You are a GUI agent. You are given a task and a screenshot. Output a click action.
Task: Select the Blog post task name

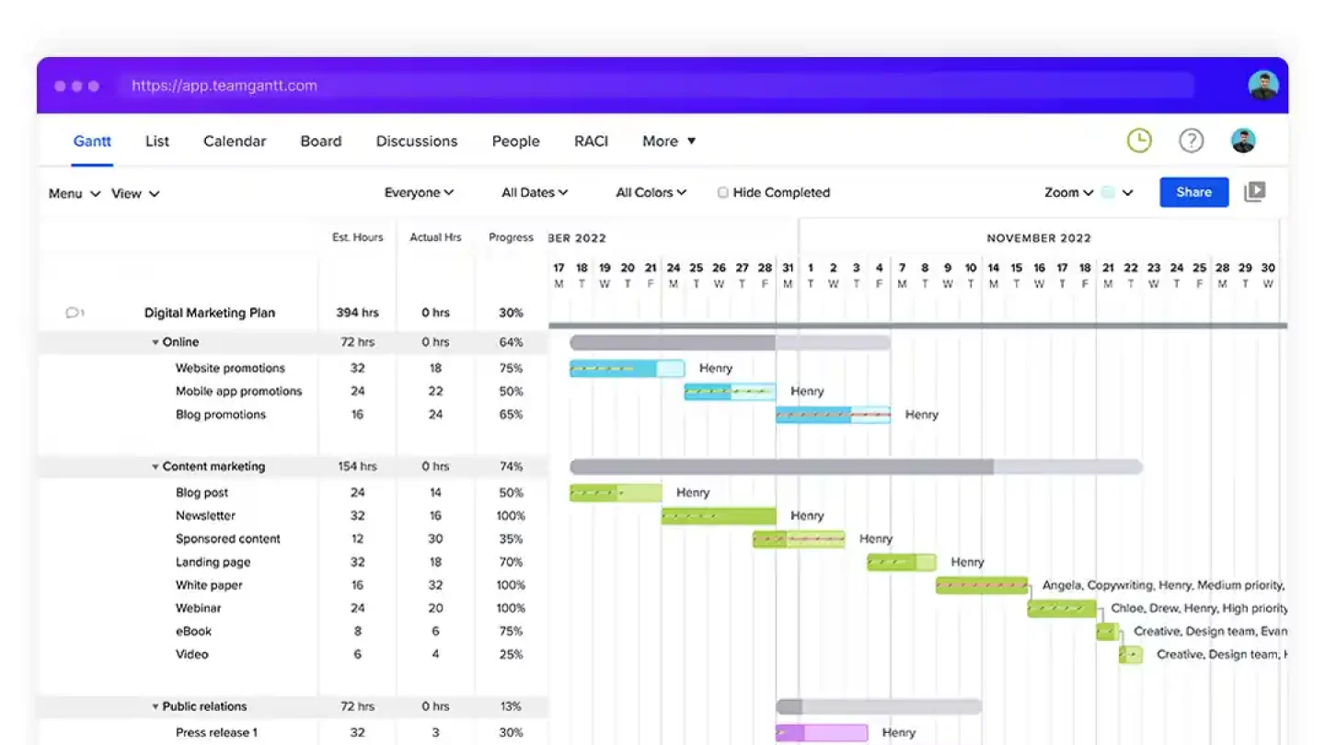[202, 493]
